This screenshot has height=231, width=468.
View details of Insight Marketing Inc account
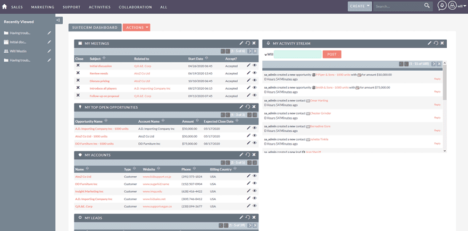click(x=255, y=191)
